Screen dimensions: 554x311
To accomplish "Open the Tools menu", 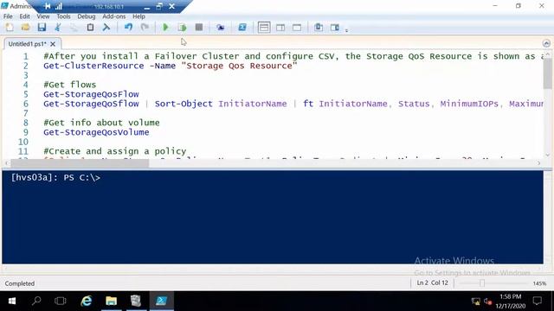I will (63, 16).
